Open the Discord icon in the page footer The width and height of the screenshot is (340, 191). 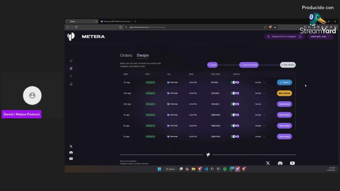coord(280,163)
